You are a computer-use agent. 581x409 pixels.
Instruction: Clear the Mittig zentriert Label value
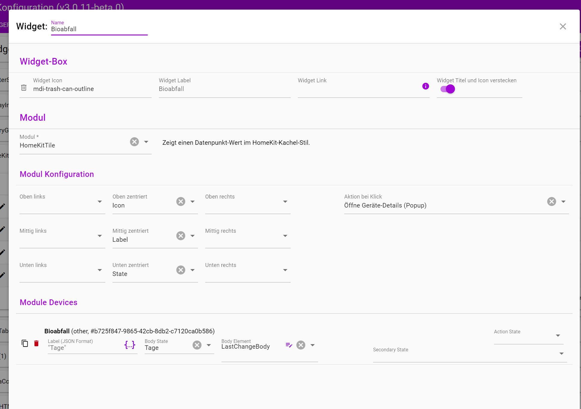coord(181,236)
